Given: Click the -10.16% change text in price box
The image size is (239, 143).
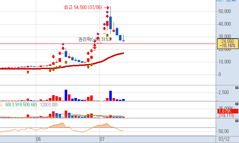Looking at the screenshot, I should coord(227,45).
